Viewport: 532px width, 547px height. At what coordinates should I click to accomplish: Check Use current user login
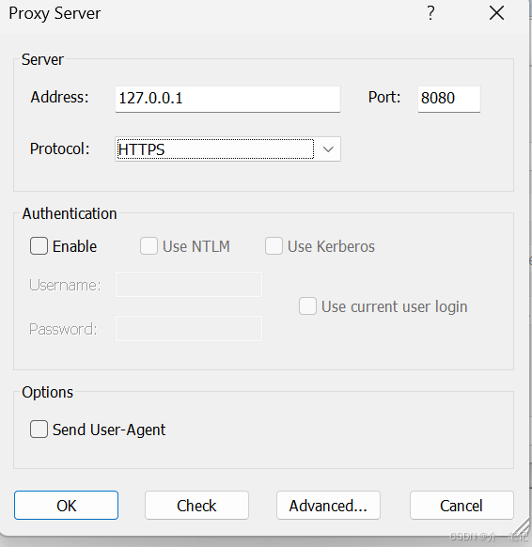(x=307, y=306)
